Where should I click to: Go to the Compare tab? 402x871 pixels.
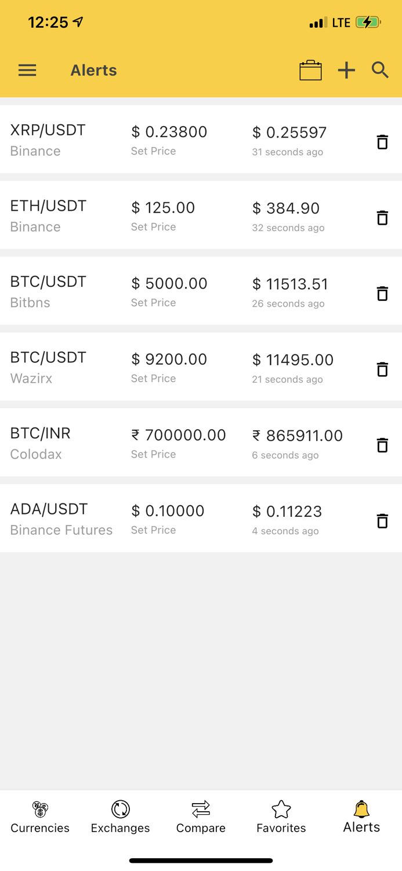(201, 816)
